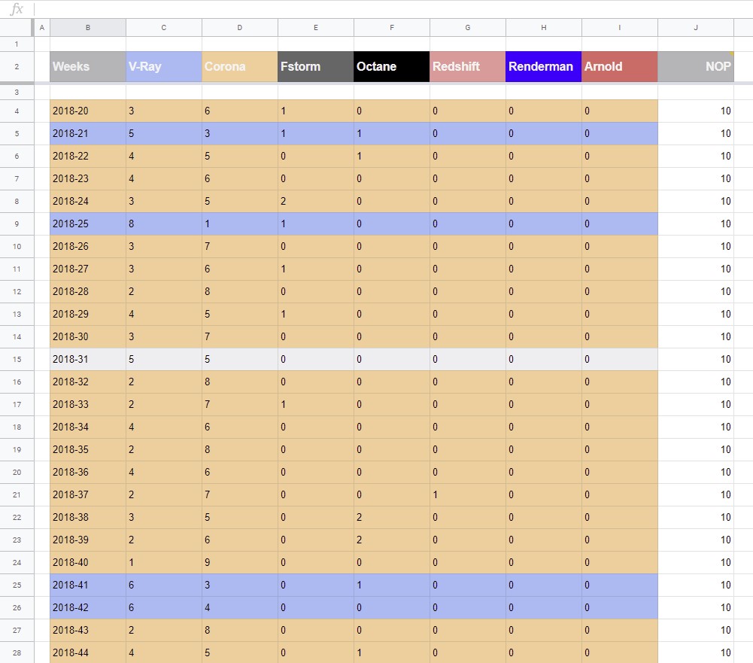Click the Arnold header cell
Screen dimensions: 753x663
(620, 67)
